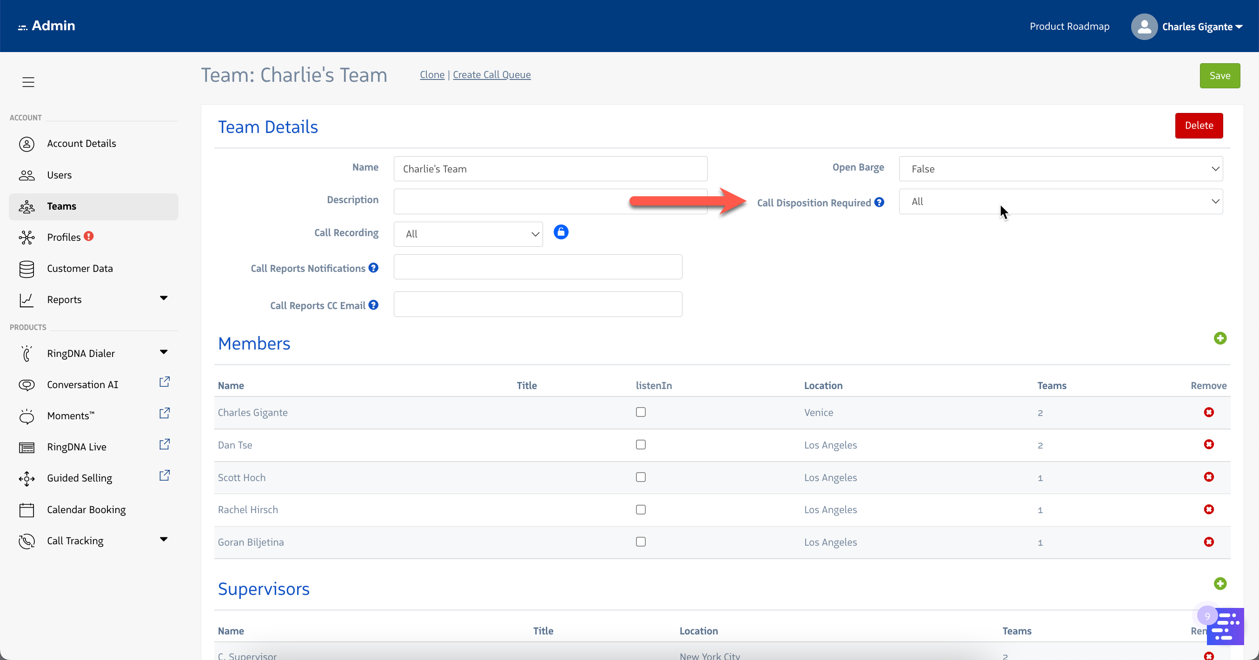Screen dimensions: 1259x660
Task: Add a supervisor with green plus icon
Action: [1220, 583]
